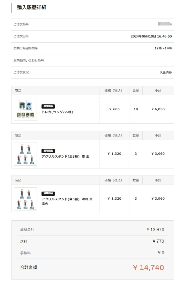180x283 pixels.
Task: Open the トレカ(ランダム5種) product thumbnail
Action: click(x=25, y=109)
